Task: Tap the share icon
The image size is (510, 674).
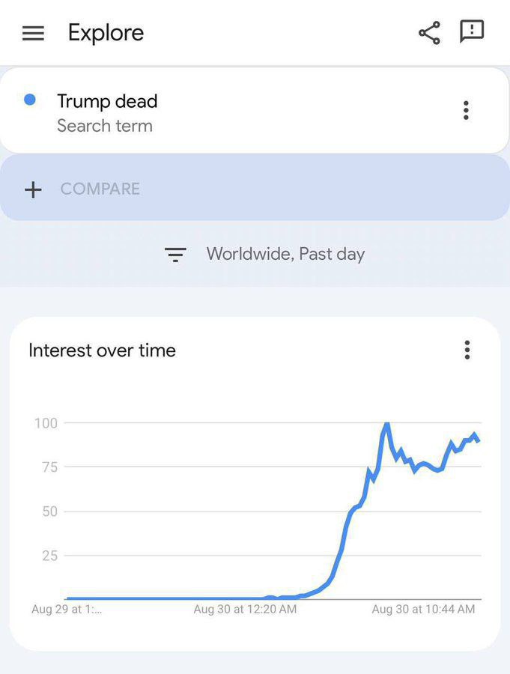Action: tap(429, 33)
